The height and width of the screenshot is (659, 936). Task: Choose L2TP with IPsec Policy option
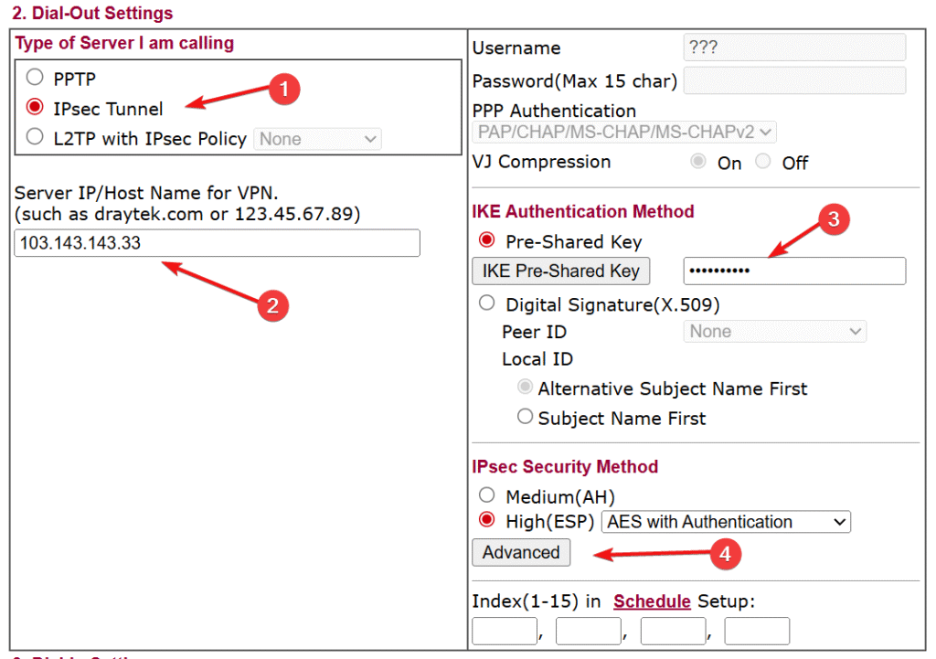(36, 138)
